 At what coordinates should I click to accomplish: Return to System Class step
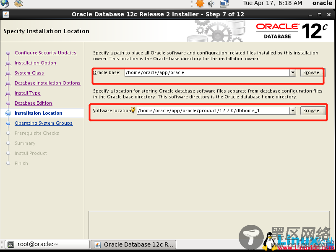[x=29, y=73]
